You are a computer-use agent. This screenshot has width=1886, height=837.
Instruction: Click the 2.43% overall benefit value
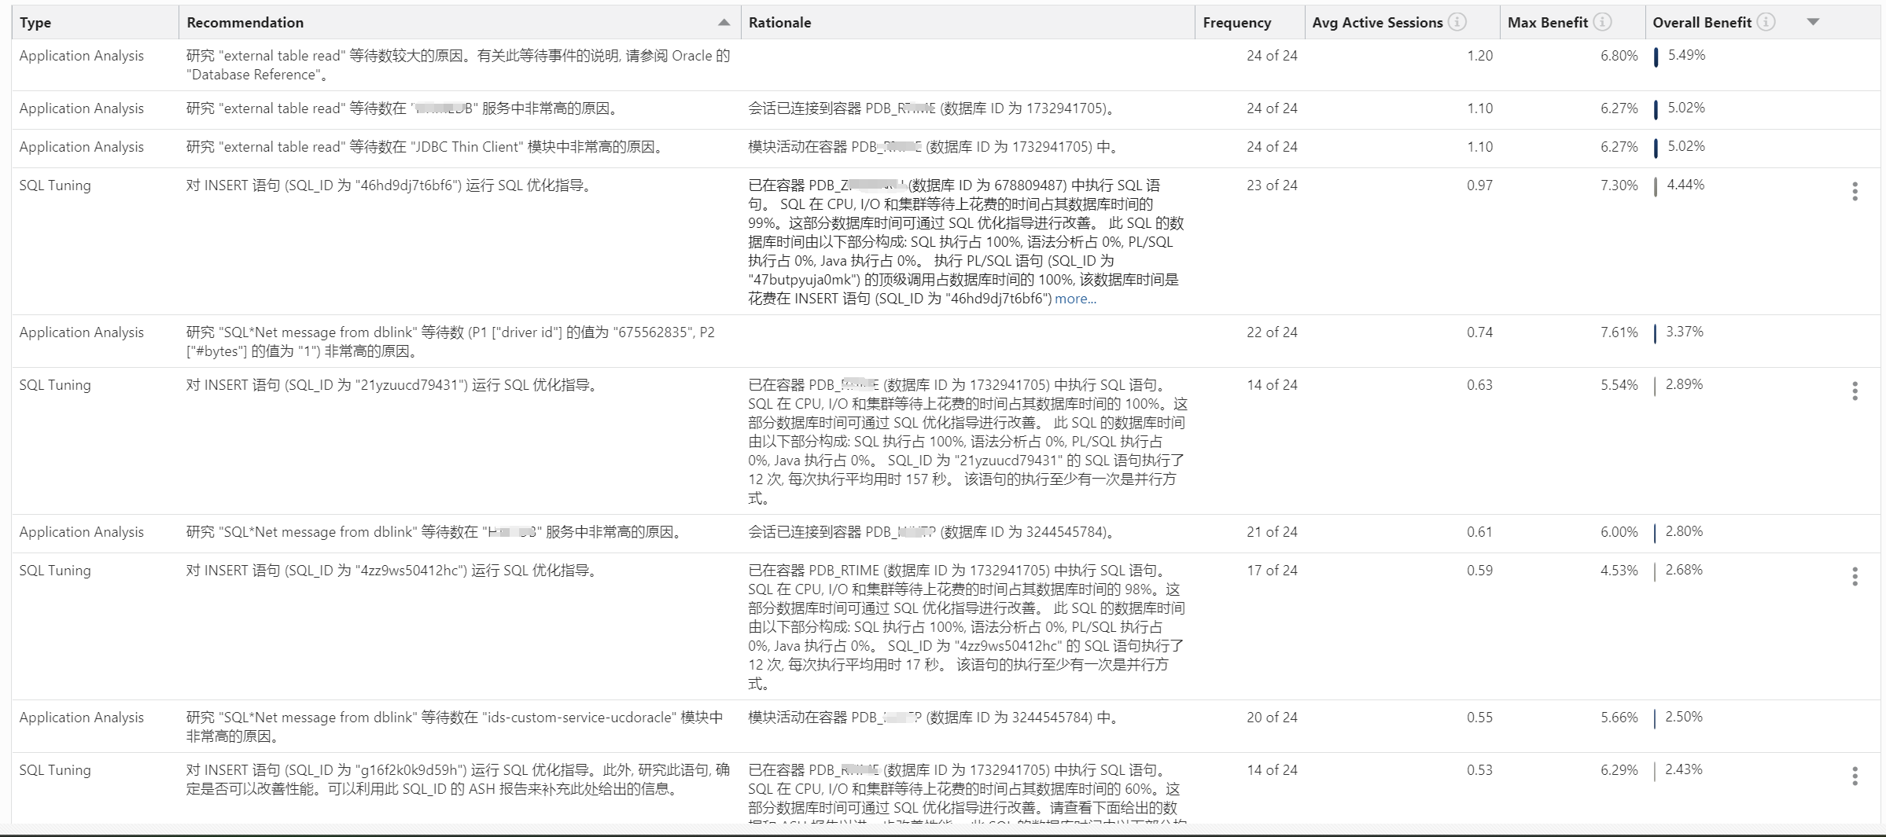click(1684, 769)
